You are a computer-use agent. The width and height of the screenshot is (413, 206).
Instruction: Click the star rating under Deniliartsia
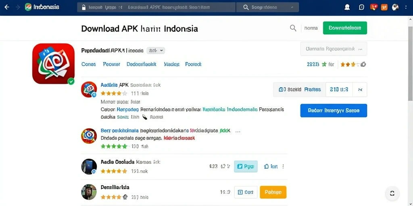pos(114,197)
